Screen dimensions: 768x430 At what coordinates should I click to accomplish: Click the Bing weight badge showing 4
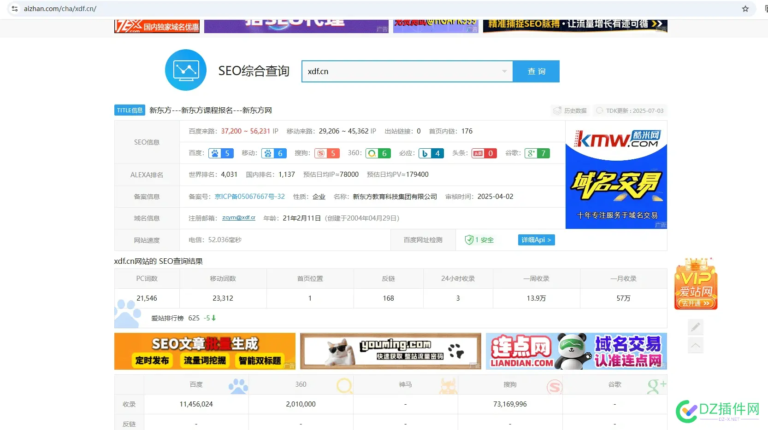click(431, 153)
